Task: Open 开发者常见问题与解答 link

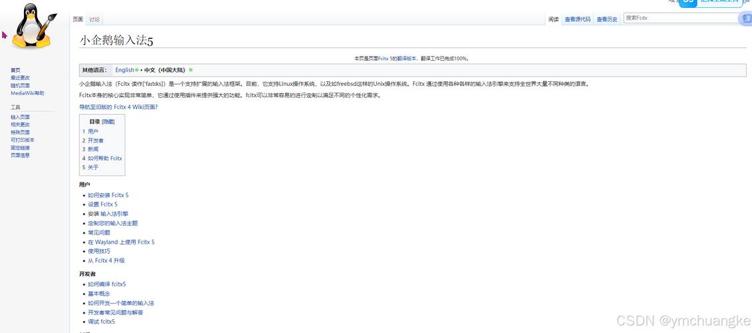Action: (116, 312)
